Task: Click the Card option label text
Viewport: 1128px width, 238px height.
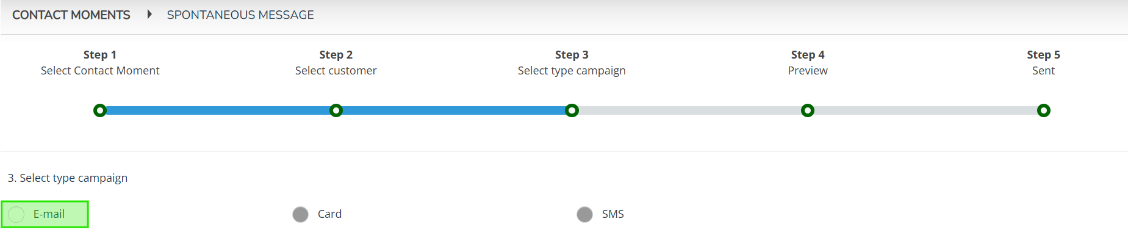Action: click(329, 214)
